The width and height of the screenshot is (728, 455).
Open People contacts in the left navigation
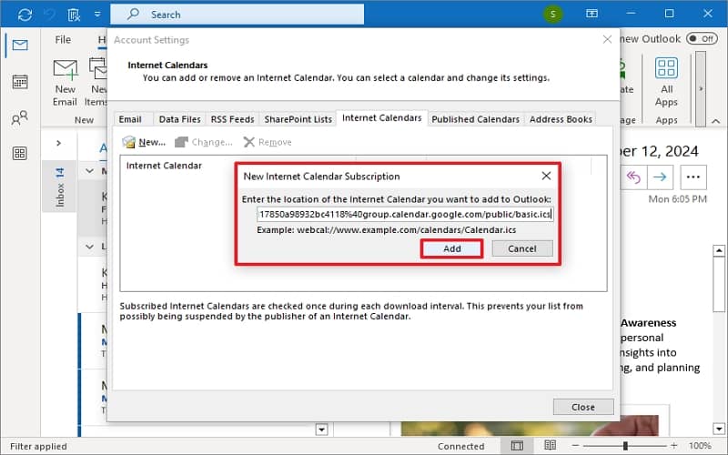coord(19,118)
